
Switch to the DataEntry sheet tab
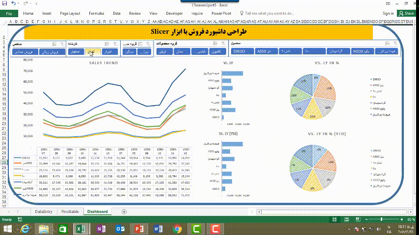click(x=45, y=211)
